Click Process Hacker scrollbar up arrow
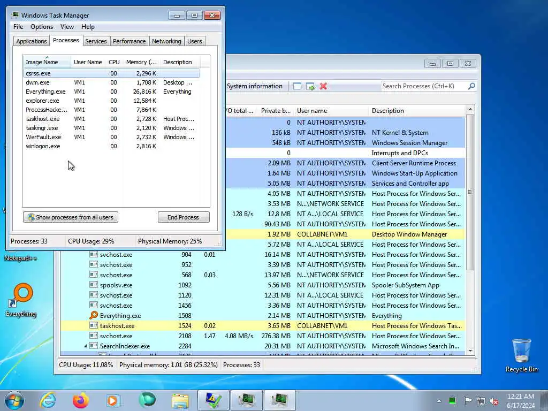Screen dimensions: 548x411 point(470,109)
